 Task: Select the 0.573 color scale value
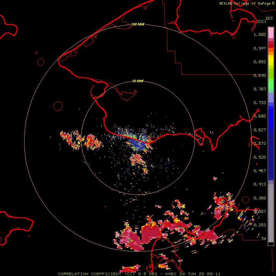(260, 144)
